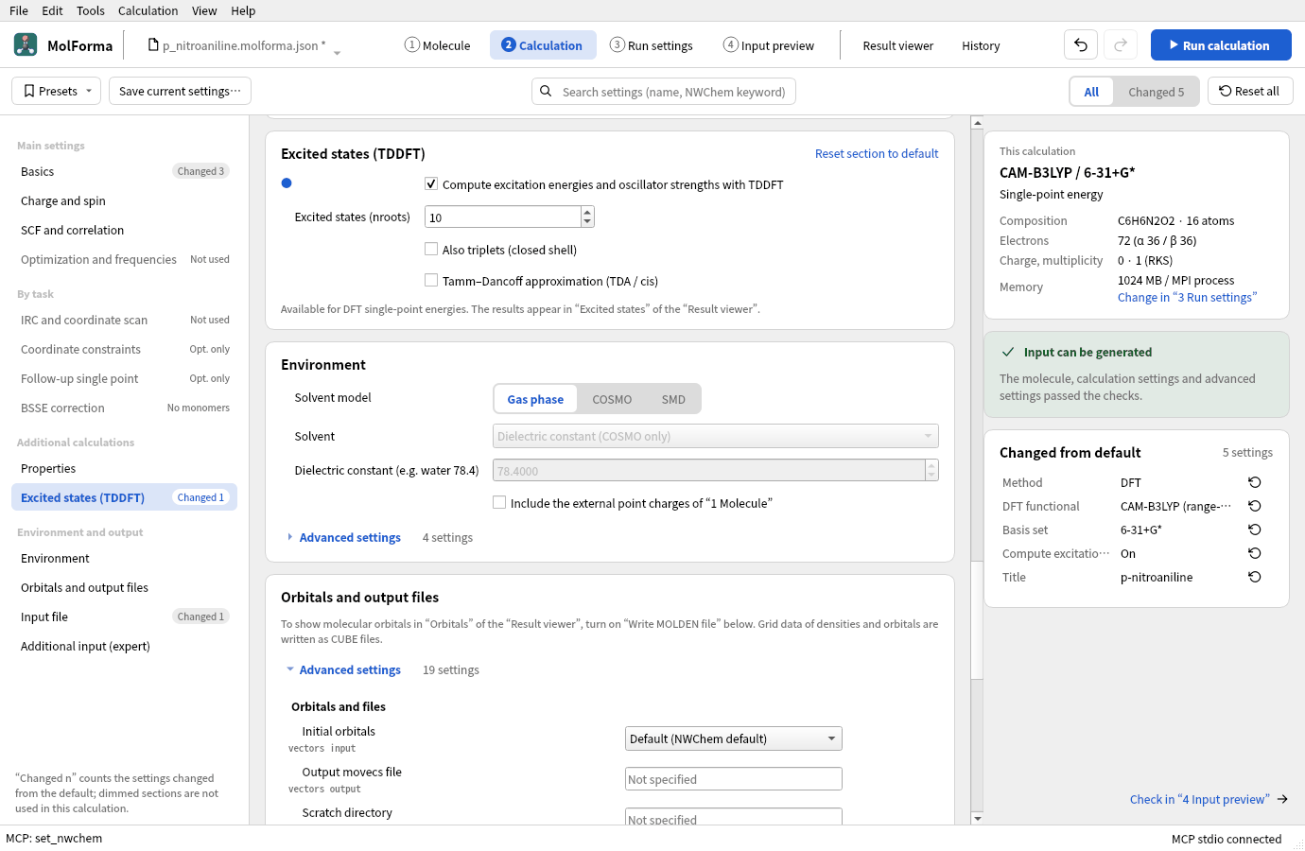Image resolution: width=1305 pixels, height=851 pixels.
Task: Click the main panel vertical scrollbar
Action: click(x=978, y=619)
